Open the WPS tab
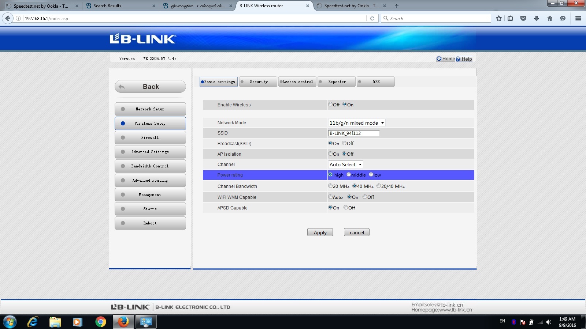This screenshot has width=586, height=329. (376, 82)
